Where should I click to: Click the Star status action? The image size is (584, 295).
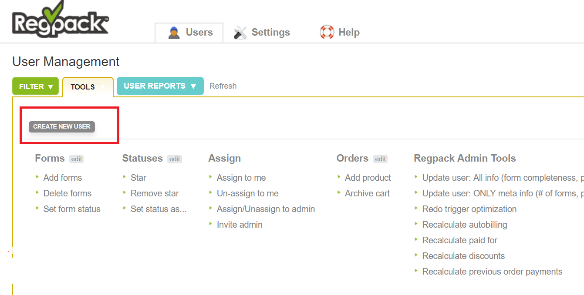138,178
